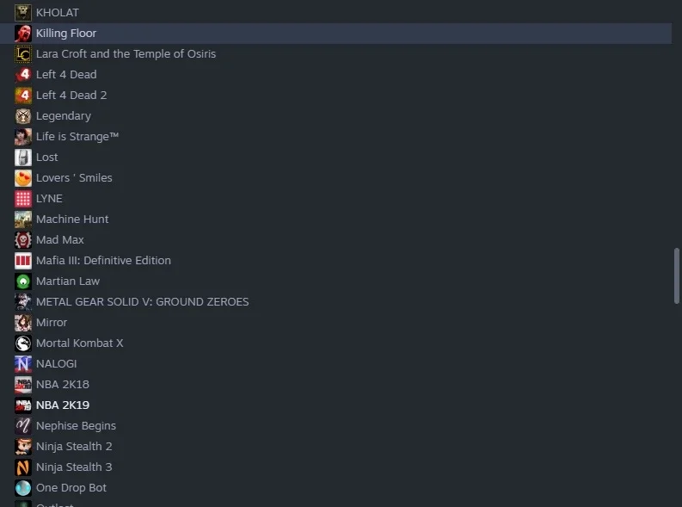This screenshot has width=682, height=507.
Task: Click the LYNE pink grid icon
Action: [x=23, y=199]
